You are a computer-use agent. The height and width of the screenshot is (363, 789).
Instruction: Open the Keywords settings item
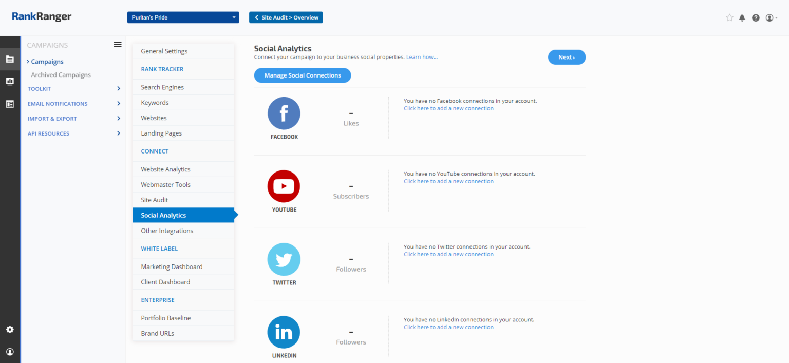pos(155,103)
